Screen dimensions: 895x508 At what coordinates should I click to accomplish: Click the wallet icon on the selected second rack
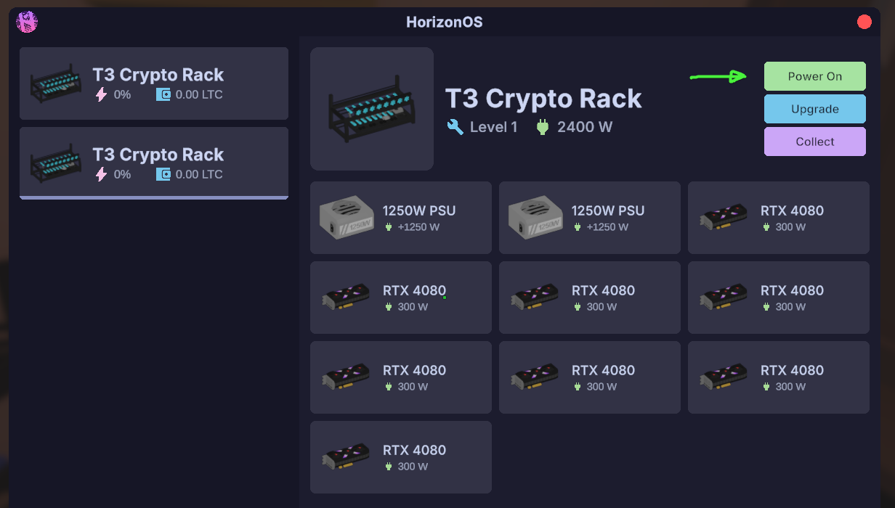click(x=163, y=174)
